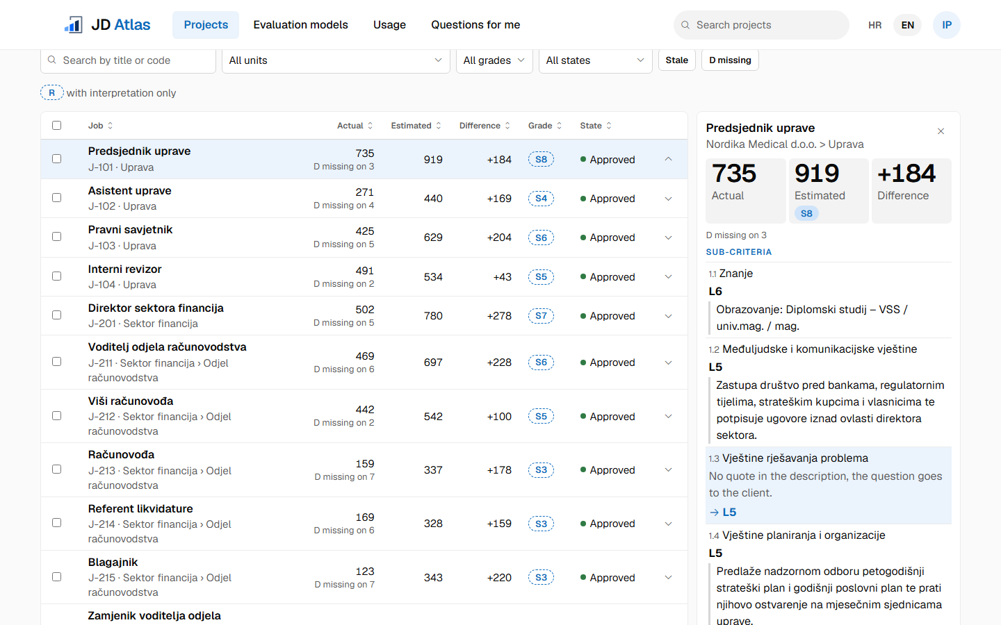1001x625 pixels.
Task: Switch language to EN
Action: coord(908,25)
